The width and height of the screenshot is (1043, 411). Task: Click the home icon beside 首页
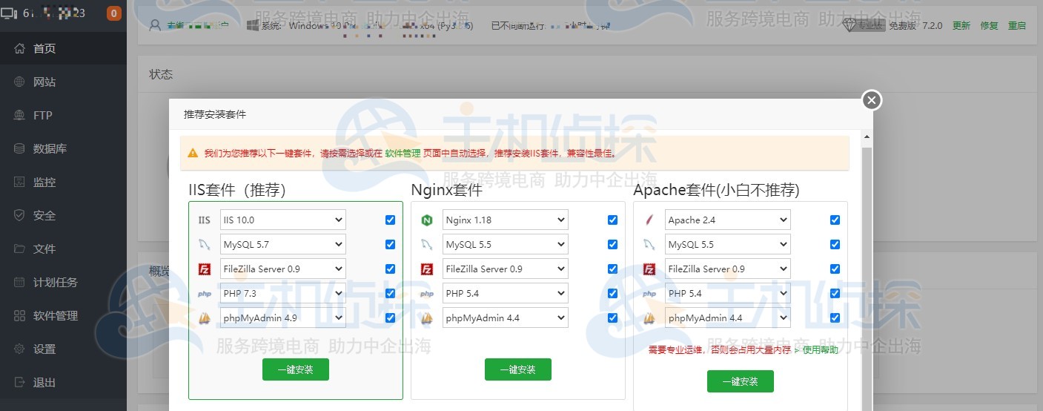click(19, 48)
